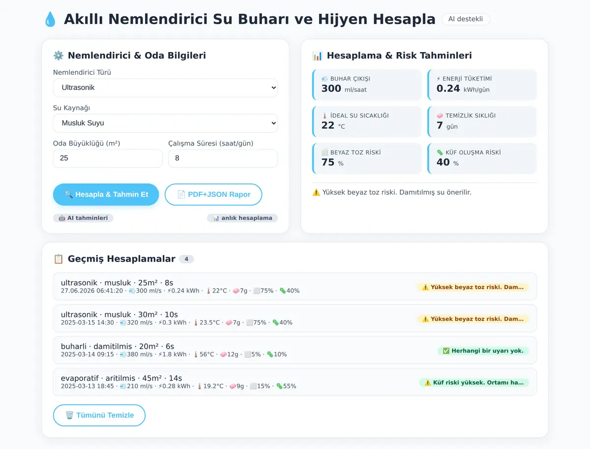Click soap icon in Temizlik Sıklığı card
The width and height of the screenshot is (590, 449).
pos(440,116)
